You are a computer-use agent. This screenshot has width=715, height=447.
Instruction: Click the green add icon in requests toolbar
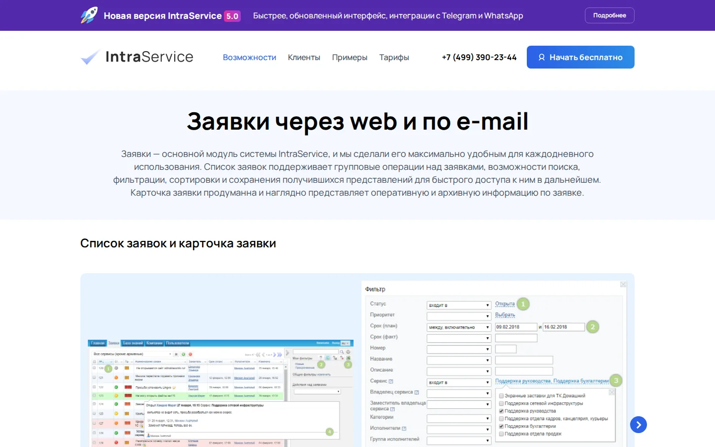click(183, 354)
